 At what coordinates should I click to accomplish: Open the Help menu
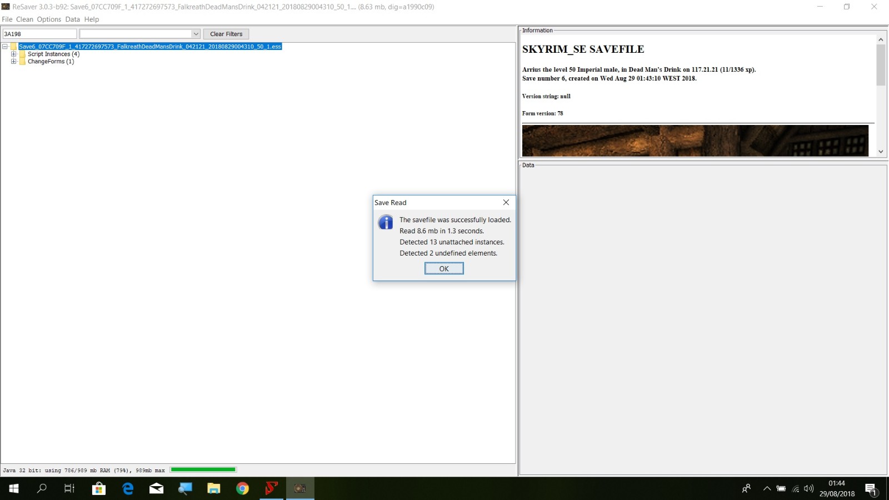[x=92, y=19]
